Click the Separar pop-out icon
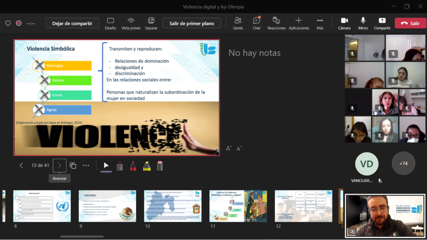This screenshot has width=427, height=240. (151, 23)
